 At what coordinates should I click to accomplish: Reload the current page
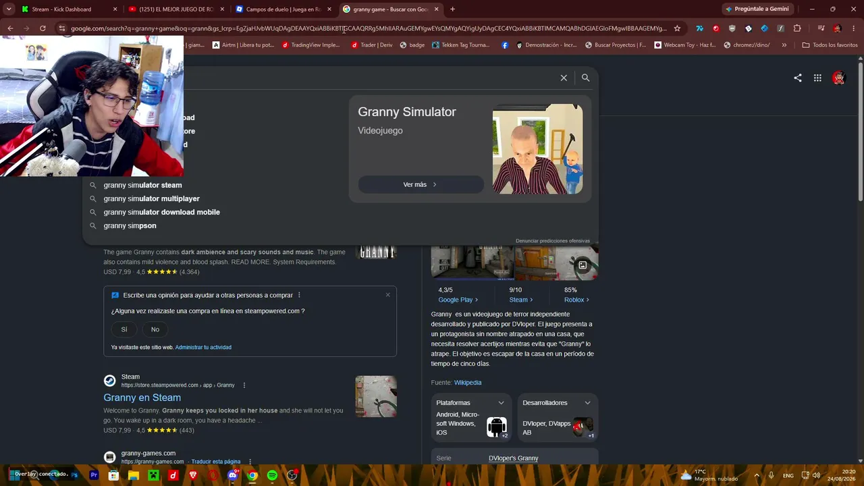pyautogui.click(x=43, y=28)
